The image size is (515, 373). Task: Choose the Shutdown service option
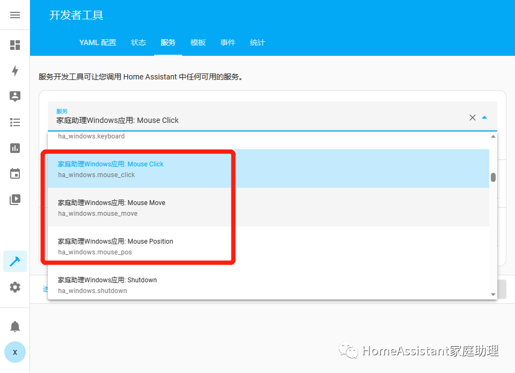click(x=269, y=282)
